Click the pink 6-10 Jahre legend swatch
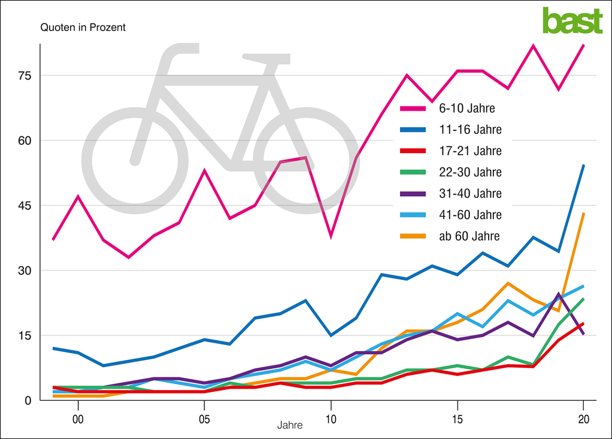This screenshot has height=439, width=612. point(413,108)
